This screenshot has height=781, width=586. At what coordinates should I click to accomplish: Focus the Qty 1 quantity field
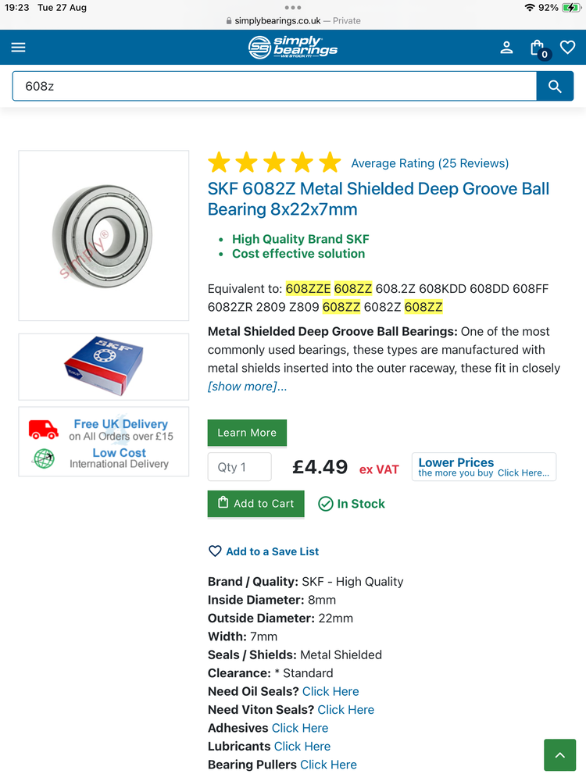(240, 467)
